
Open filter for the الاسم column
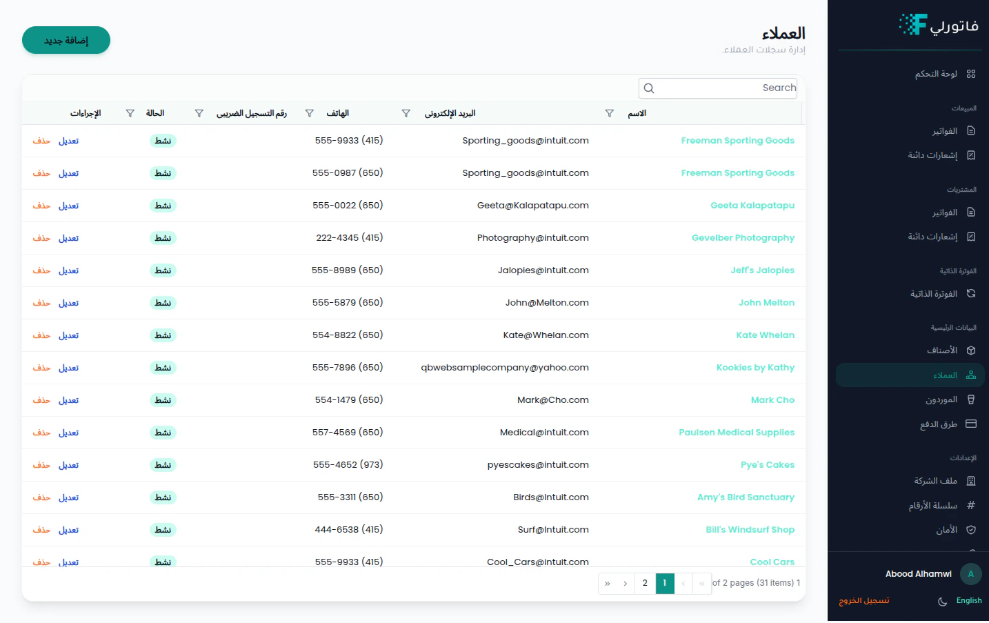pyautogui.click(x=610, y=113)
